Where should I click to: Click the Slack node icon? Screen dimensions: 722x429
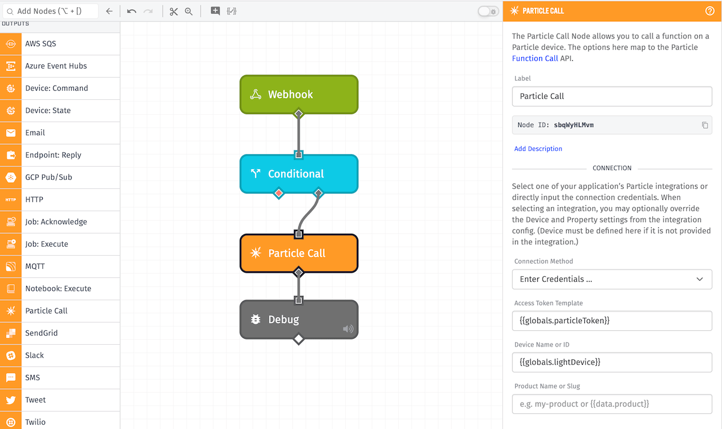pos(11,356)
